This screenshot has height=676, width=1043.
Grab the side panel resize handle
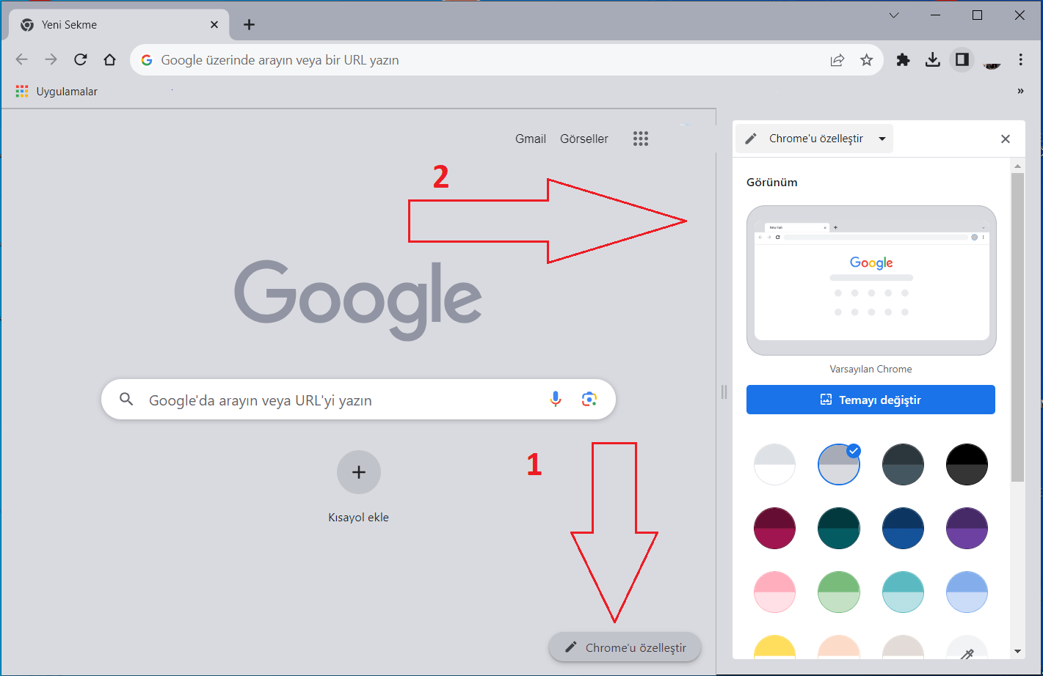tap(724, 392)
